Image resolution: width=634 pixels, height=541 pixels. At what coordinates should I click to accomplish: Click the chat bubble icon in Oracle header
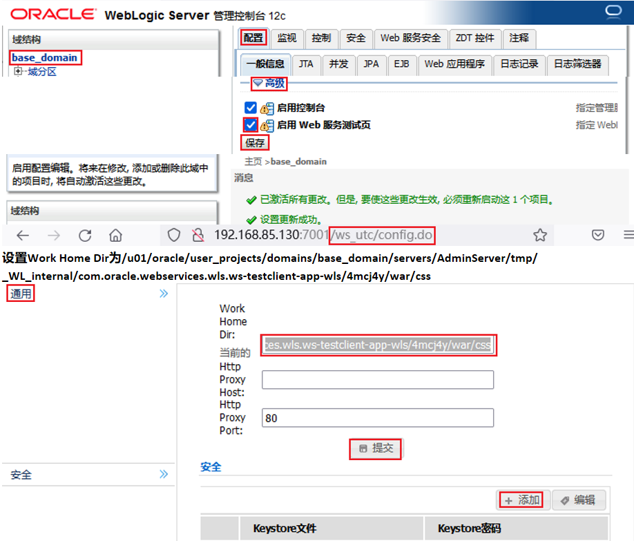point(613,11)
